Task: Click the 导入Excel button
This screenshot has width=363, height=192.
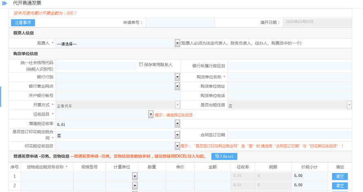Action: [224, 157]
